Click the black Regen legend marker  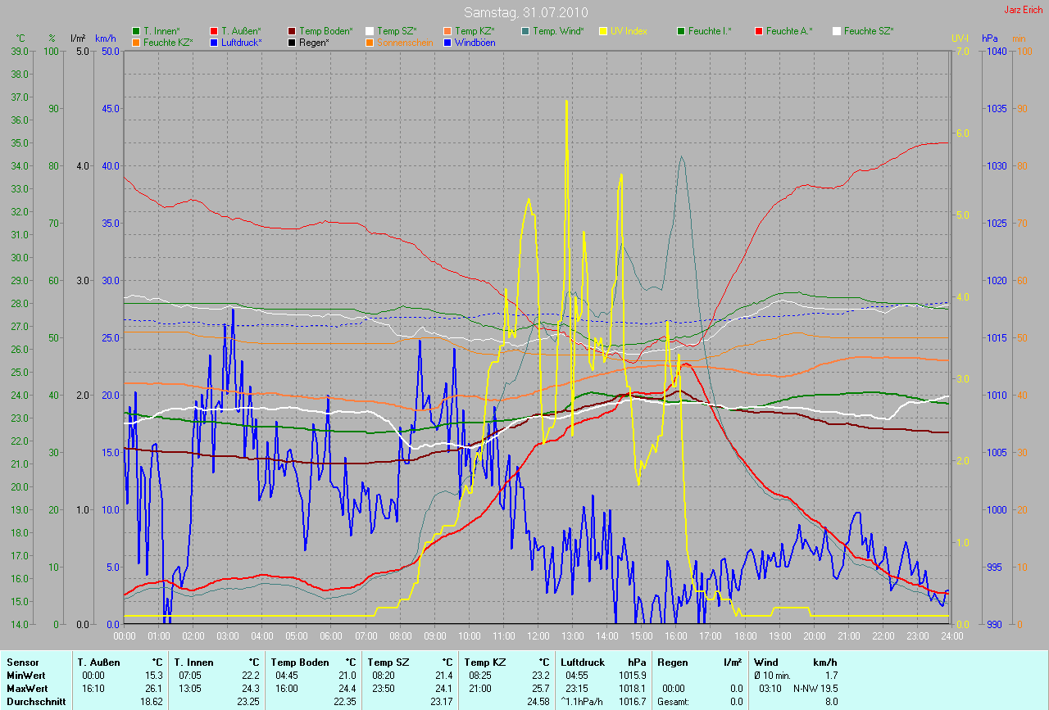[x=292, y=42]
